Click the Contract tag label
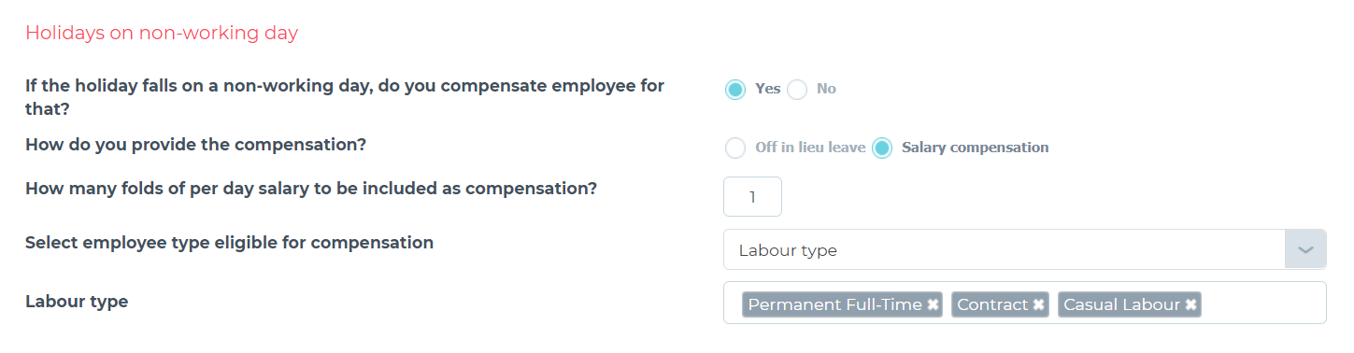 pyautogui.click(x=992, y=305)
